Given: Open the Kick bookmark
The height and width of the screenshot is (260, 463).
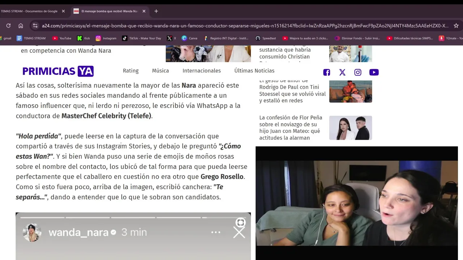Looking at the screenshot, I should (84, 38).
